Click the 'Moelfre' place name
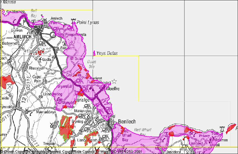238x154 pixels. tap(113, 89)
